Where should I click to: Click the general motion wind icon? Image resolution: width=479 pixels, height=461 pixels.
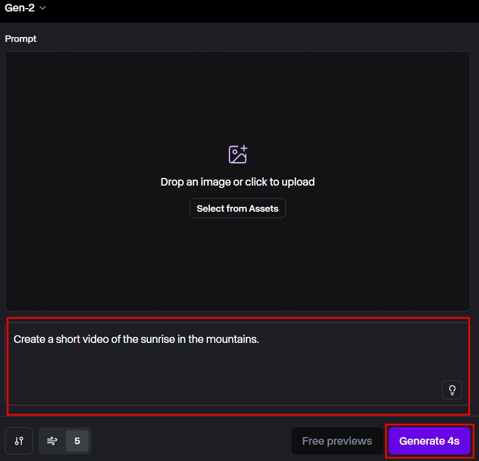click(x=52, y=441)
